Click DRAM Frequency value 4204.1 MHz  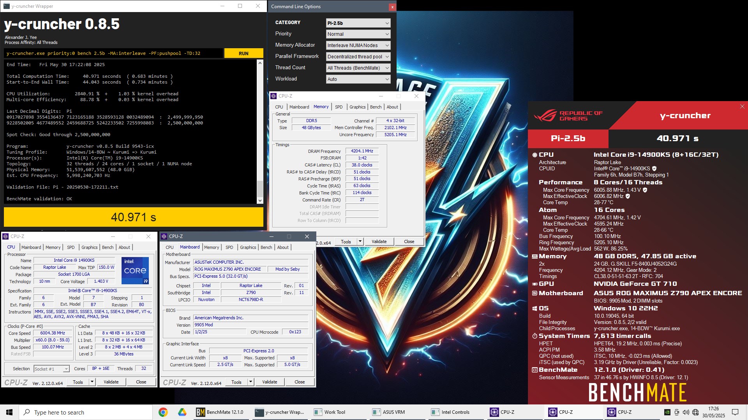point(362,151)
